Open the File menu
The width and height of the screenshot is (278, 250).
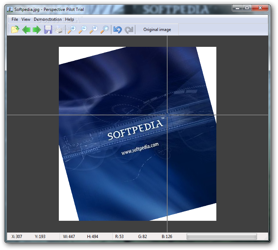[x=15, y=19]
